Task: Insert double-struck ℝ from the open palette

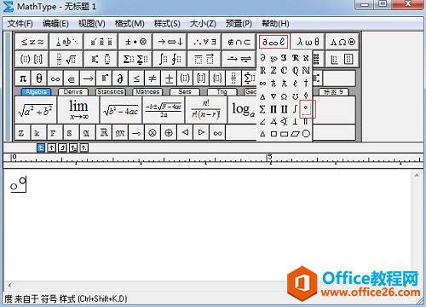Action: 262,70
